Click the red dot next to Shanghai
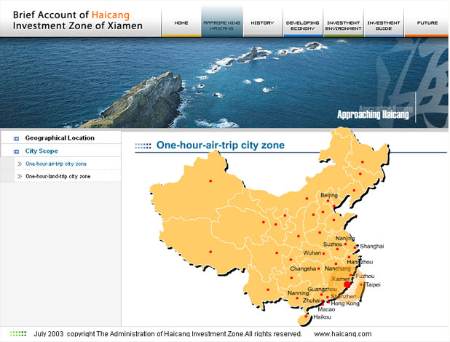 click(355, 247)
